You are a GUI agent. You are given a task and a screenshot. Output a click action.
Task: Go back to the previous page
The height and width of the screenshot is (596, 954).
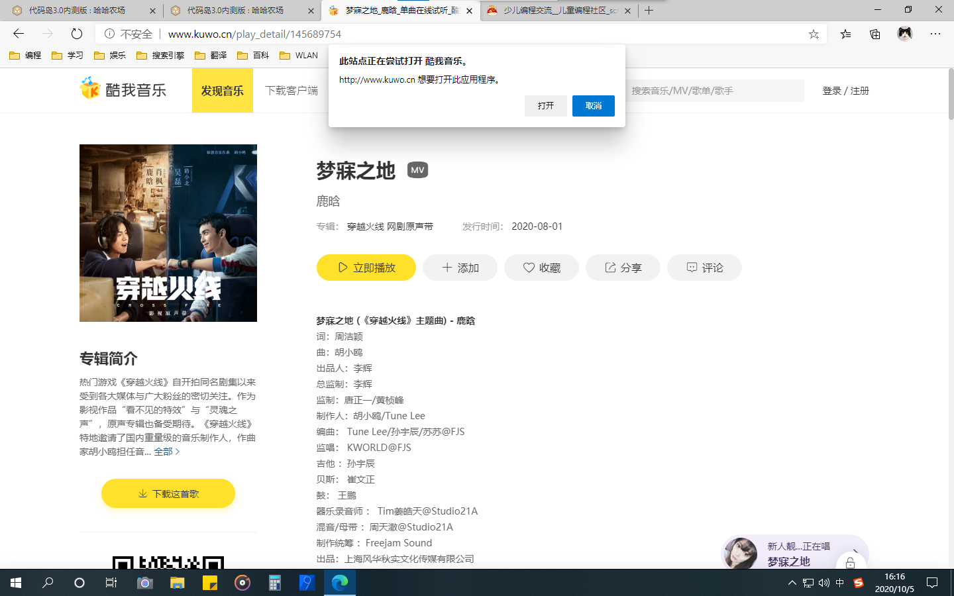[19, 34]
